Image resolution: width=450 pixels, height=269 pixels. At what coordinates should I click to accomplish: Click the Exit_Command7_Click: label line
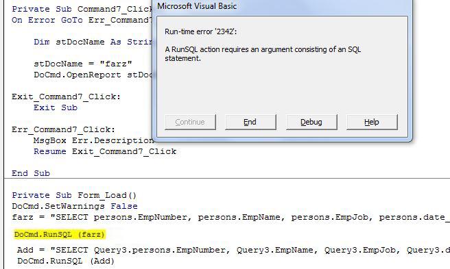(66, 97)
